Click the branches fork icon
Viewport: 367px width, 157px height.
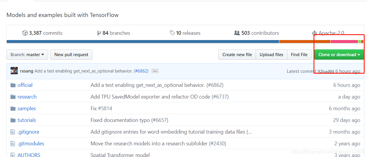[99, 33]
